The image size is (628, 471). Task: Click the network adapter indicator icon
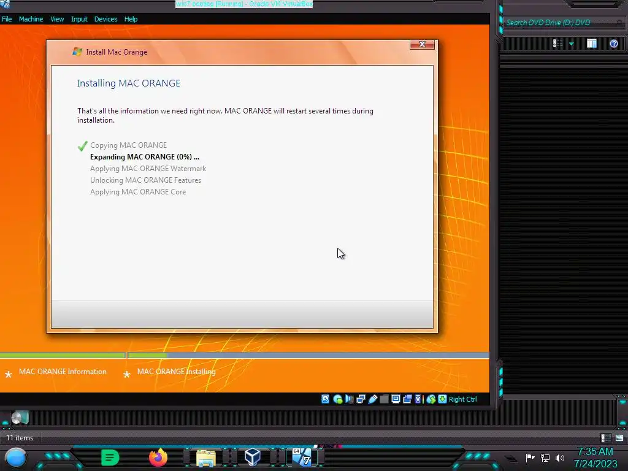pyautogui.click(x=361, y=399)
